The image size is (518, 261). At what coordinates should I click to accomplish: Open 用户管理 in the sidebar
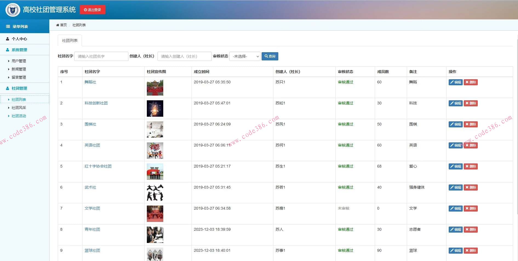pos(19,61)
